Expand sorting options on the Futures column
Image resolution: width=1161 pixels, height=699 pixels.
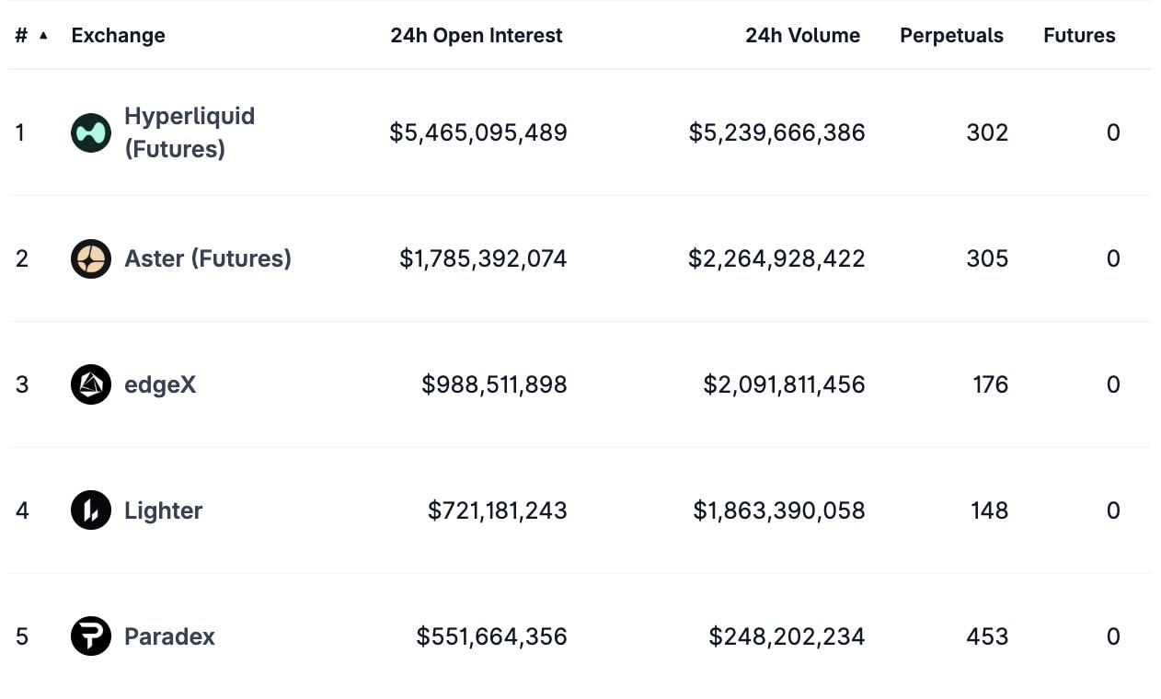click(x=1078, y=35)
